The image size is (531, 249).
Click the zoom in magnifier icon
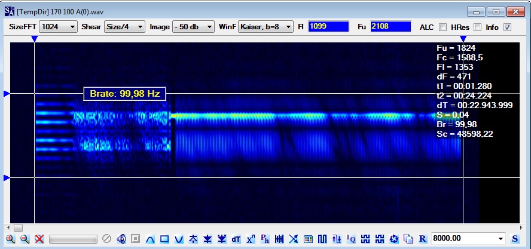(x=11, y=239)
